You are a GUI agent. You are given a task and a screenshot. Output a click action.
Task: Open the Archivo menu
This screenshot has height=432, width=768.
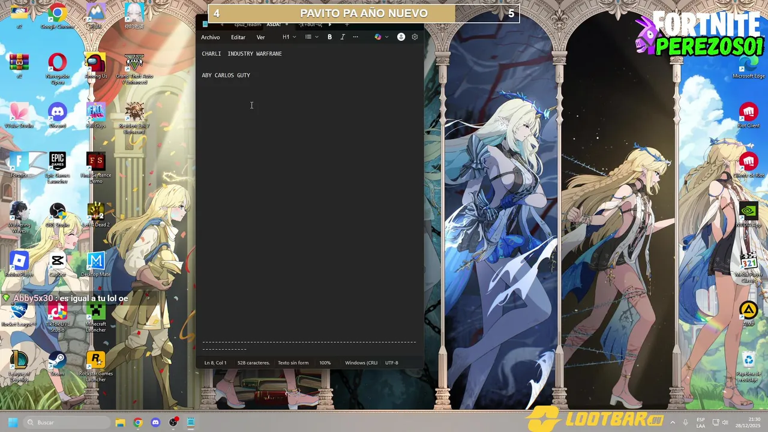click(x=210, y=37)
